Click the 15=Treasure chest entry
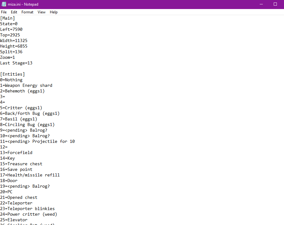Image resolution: width=284 pixels, height=225 pixels. click(x=21, y=164)
